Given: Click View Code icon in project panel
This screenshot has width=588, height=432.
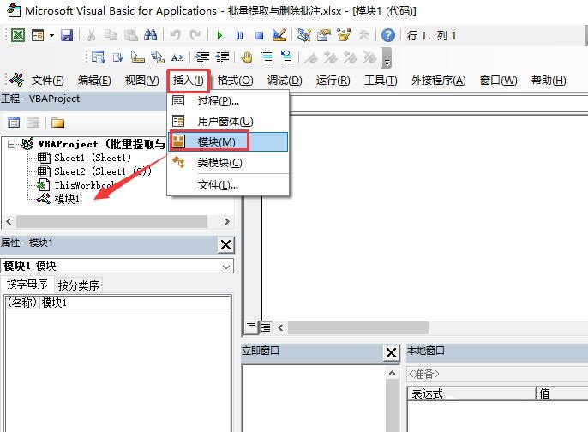Looking at the screenshot, I should (14, 123).
